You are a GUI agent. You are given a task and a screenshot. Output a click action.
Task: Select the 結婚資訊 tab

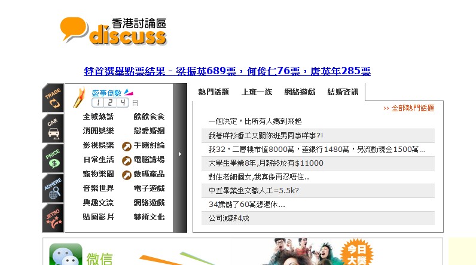tap(343, 92)
